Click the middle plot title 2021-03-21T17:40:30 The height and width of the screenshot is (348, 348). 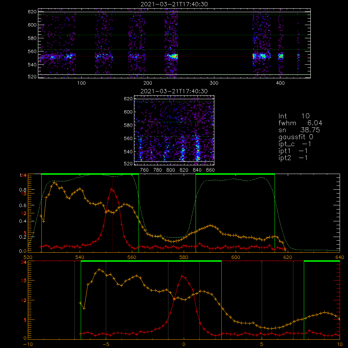click(x=174, y=91)
